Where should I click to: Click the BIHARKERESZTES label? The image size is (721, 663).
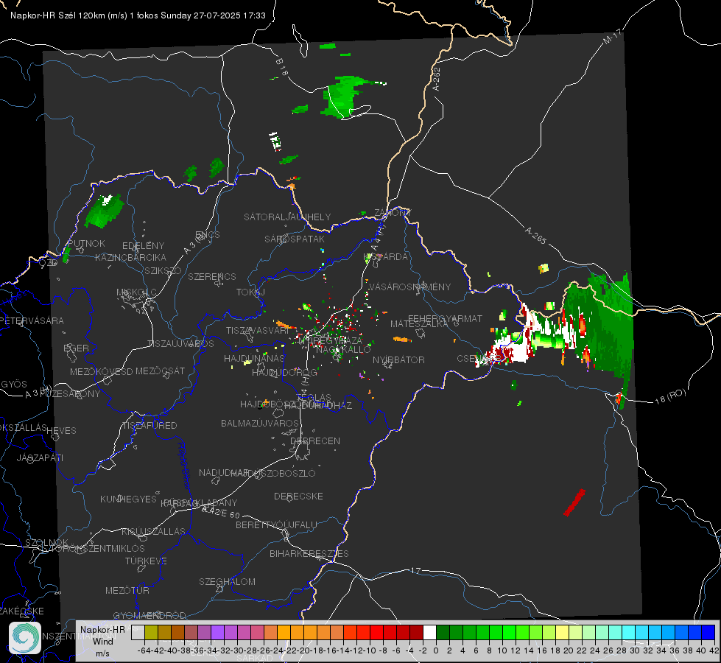pyautogui.click(x=309, y=553)
